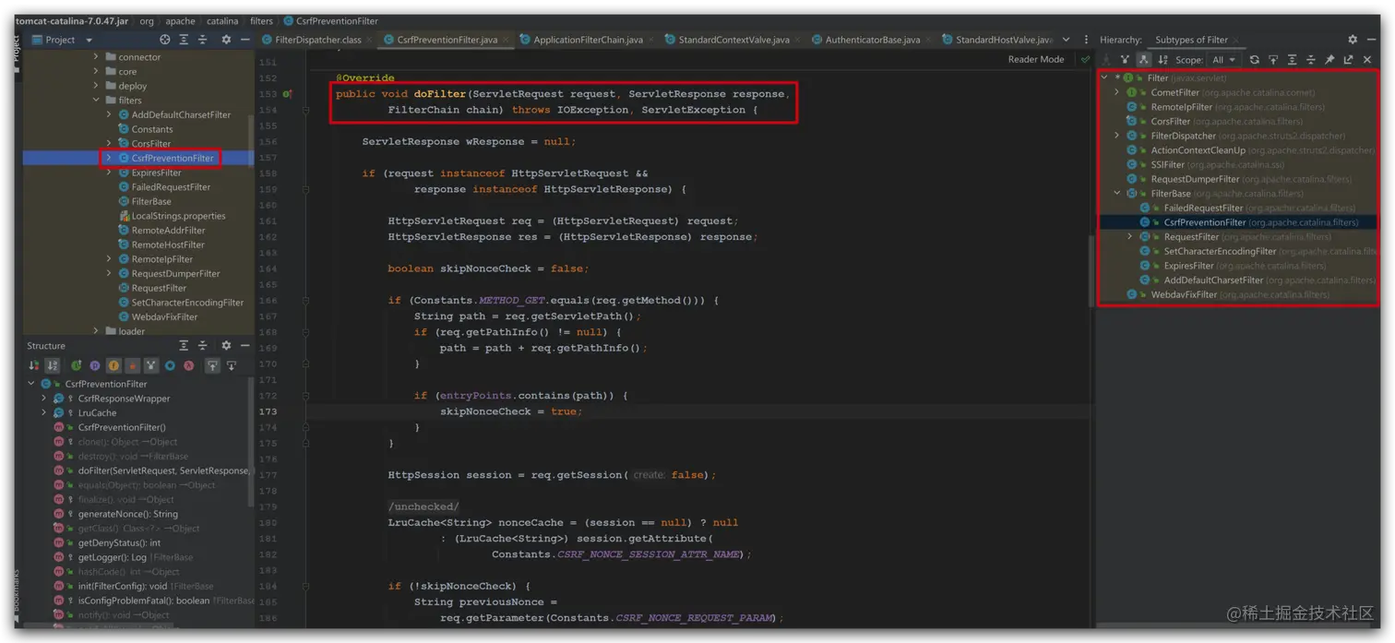Toggle the green interface filter in the Structure toolbar
1395x643 pixels.
pos(77,365)
